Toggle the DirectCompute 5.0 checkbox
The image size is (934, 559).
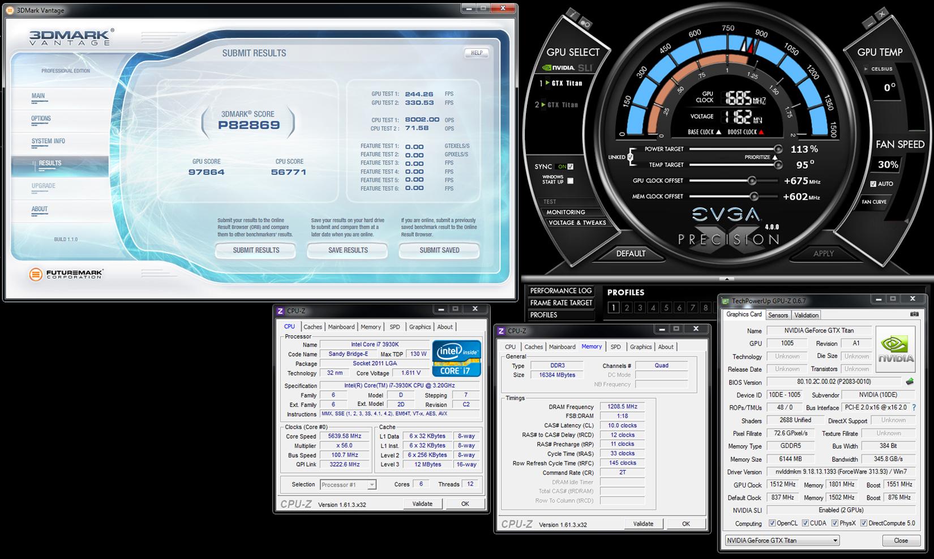click(864, 523)
